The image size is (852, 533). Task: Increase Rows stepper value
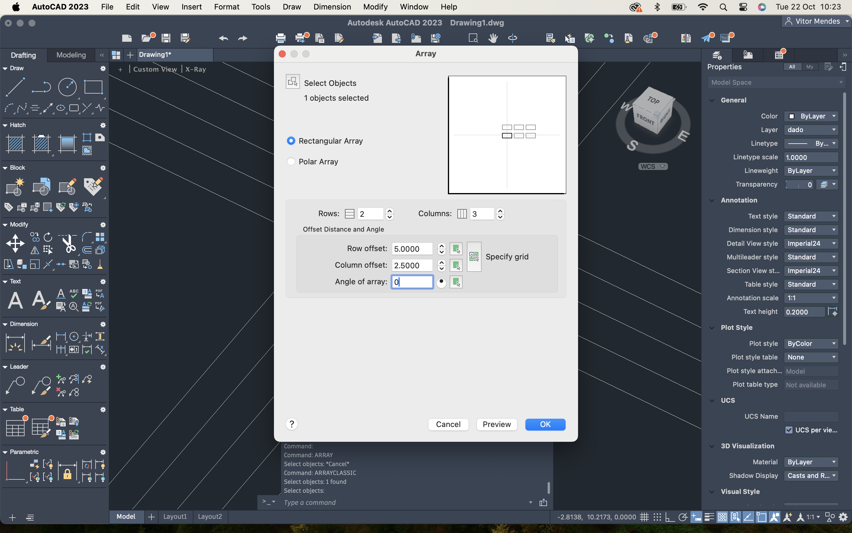(389, 211)
